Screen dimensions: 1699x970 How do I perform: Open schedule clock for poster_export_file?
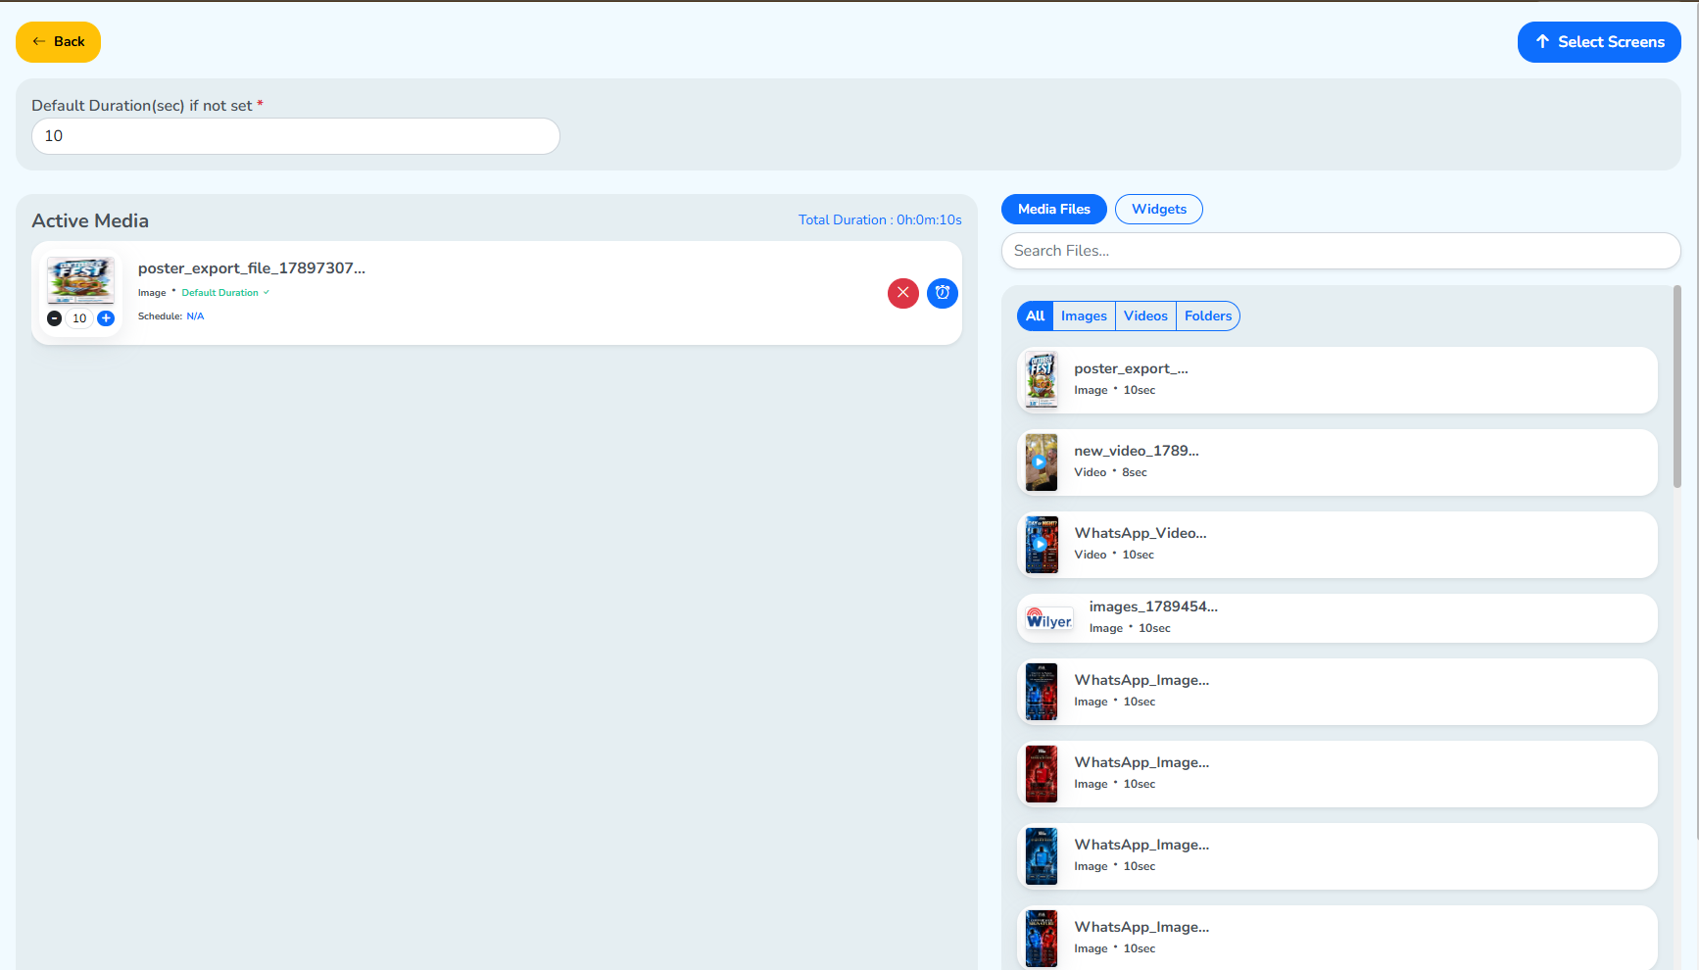point(943,293)
